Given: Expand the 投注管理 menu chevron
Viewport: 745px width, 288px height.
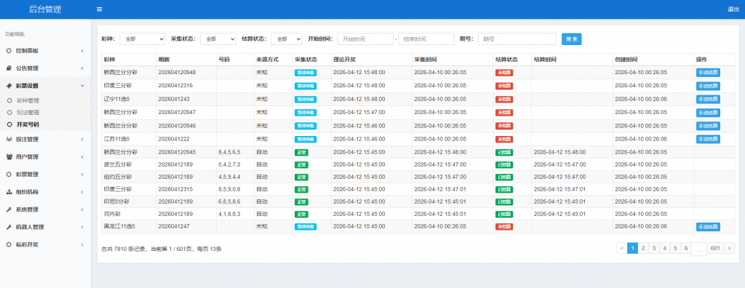Looking at the screenshot, I should coord(82,140).
